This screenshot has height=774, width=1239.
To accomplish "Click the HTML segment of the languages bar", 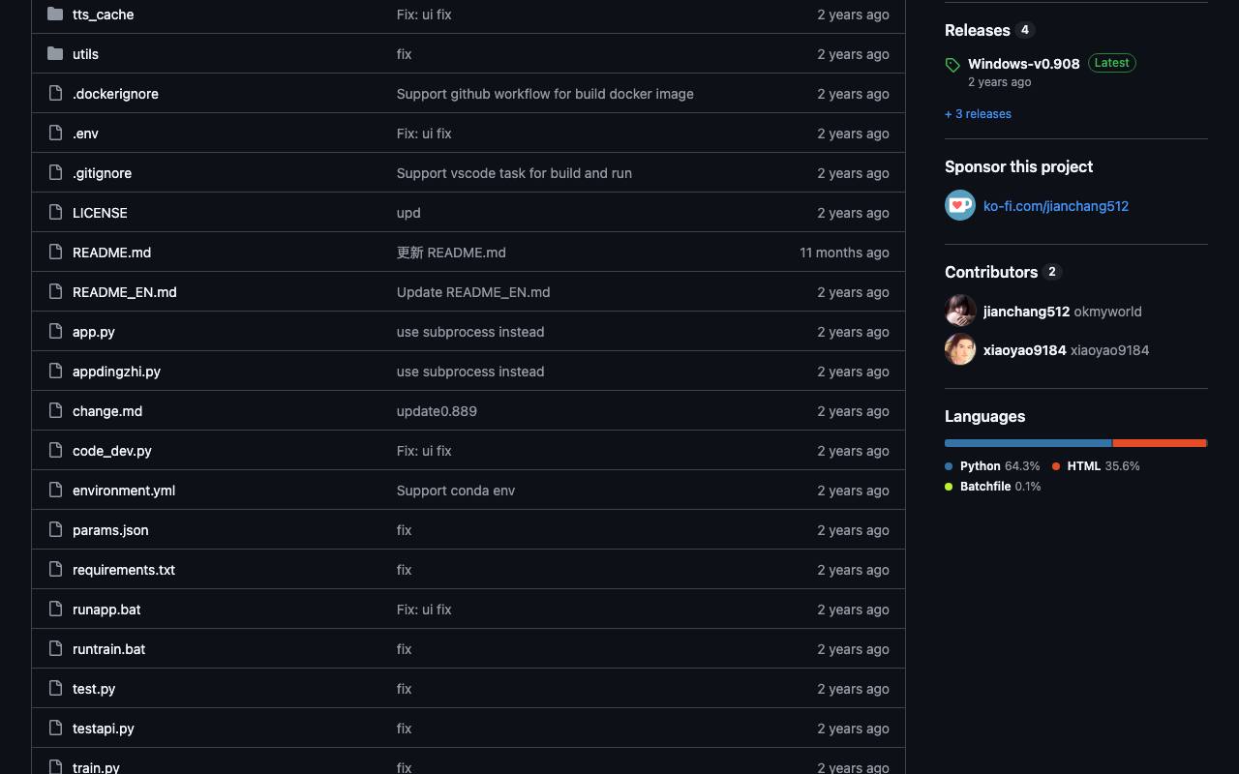I will [x=1160, y=443].
